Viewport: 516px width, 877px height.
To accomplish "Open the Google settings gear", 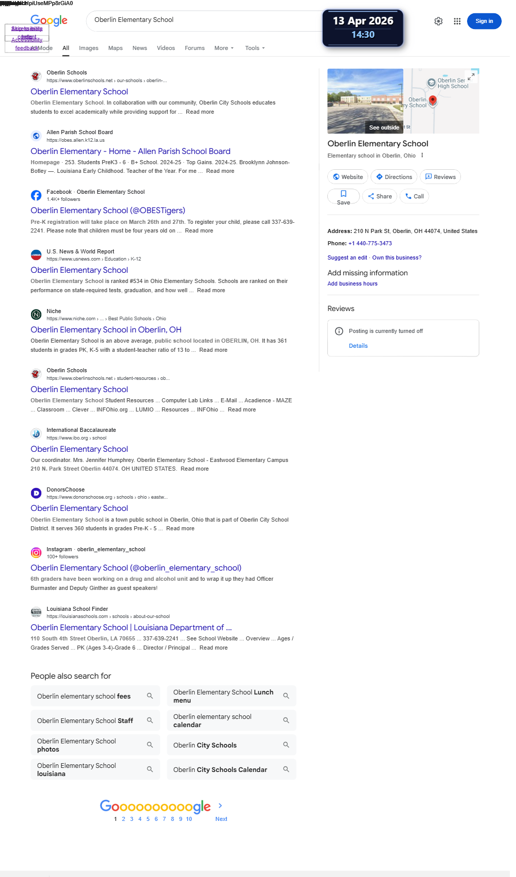I will pos(438,21).
